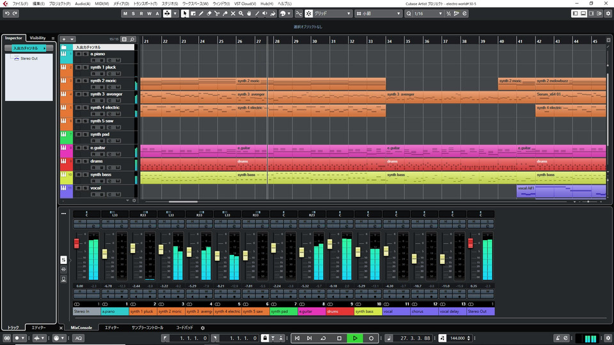The image size is (614, 345).
Task: Open the 小節 grid type dropdown
Action: click(377, 13)
